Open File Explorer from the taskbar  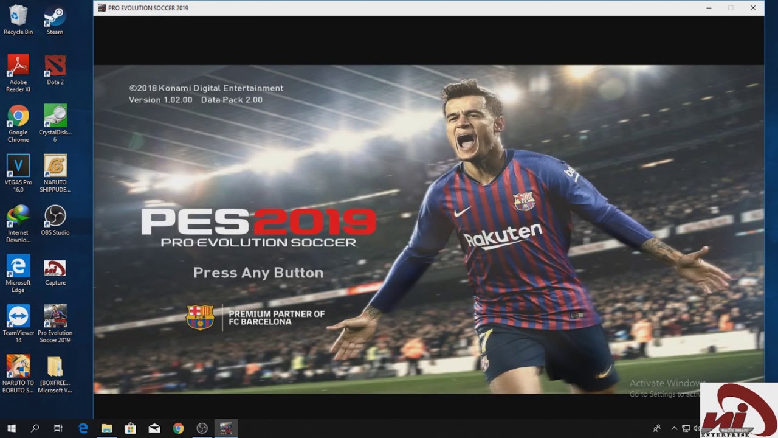tap(107, 428)
